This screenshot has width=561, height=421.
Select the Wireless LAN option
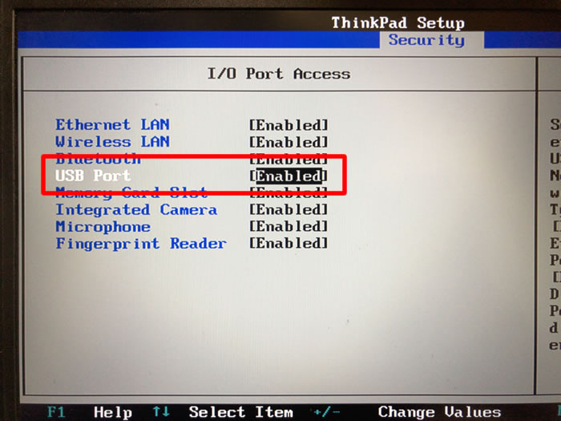[112, 142]
